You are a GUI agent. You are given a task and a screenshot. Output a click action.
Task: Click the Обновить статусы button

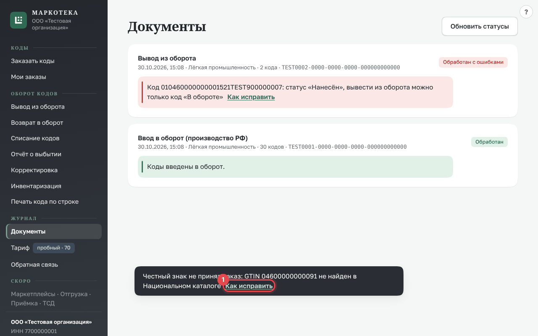pos(480,26)
